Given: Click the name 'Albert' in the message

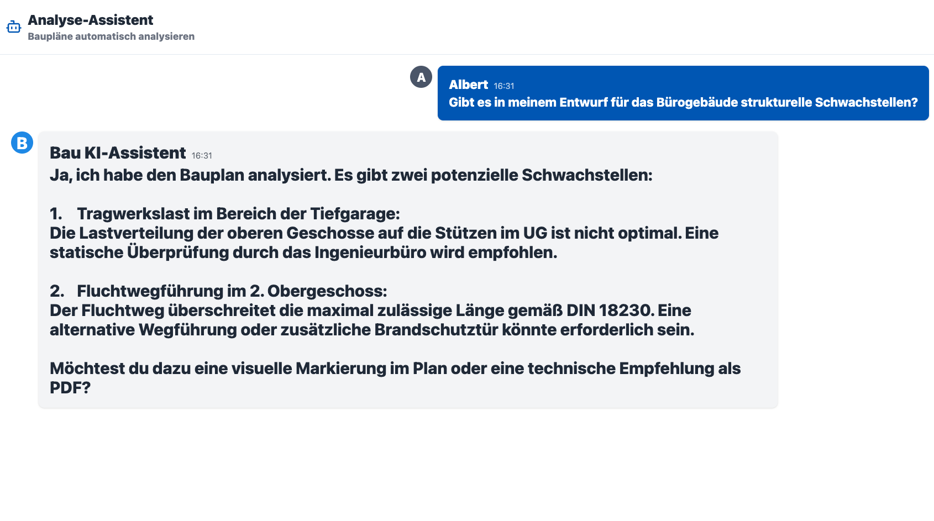Looking at the screenshot, I should [x=468, y=85].
